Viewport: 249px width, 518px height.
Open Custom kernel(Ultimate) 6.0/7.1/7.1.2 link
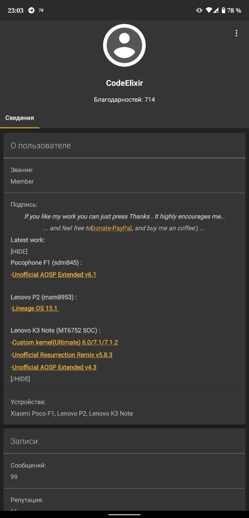pos(65,342)
